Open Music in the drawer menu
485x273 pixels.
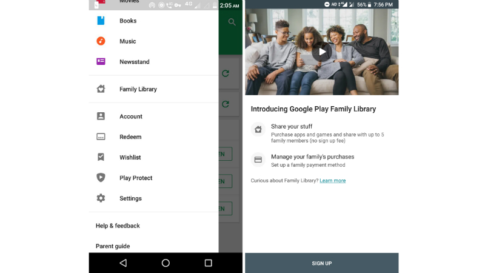(x=154, y=41)
